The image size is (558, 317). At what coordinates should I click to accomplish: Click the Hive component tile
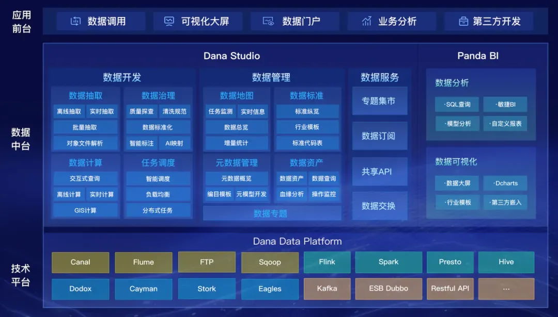506,262
